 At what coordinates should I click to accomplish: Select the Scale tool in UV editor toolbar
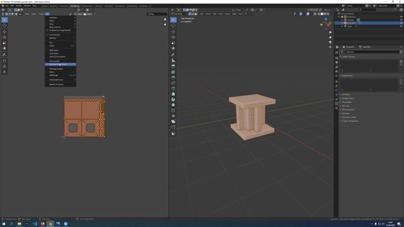tap(4, 43)
